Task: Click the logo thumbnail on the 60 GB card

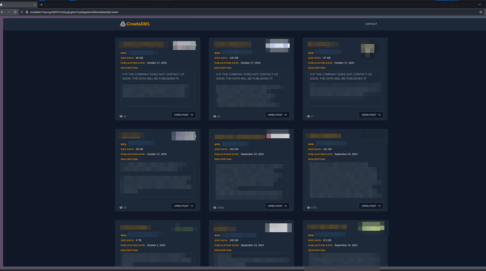Action: pyautogui.click(x=184, y=45)
